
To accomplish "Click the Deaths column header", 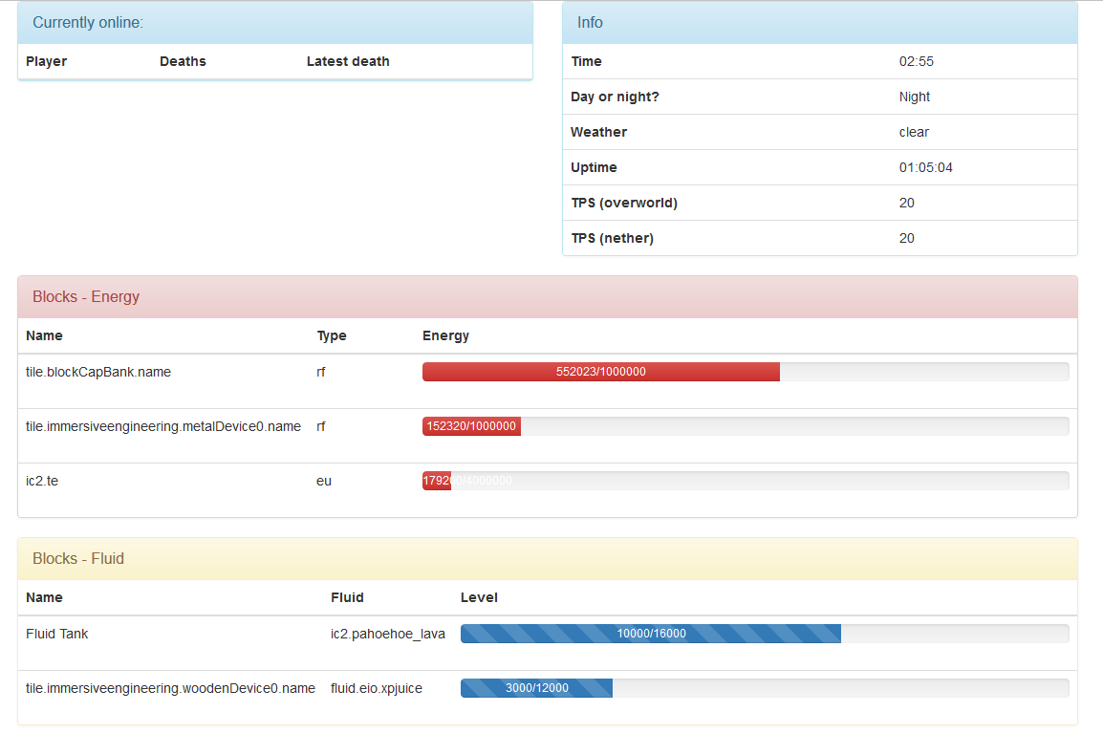I will (183, 61).
